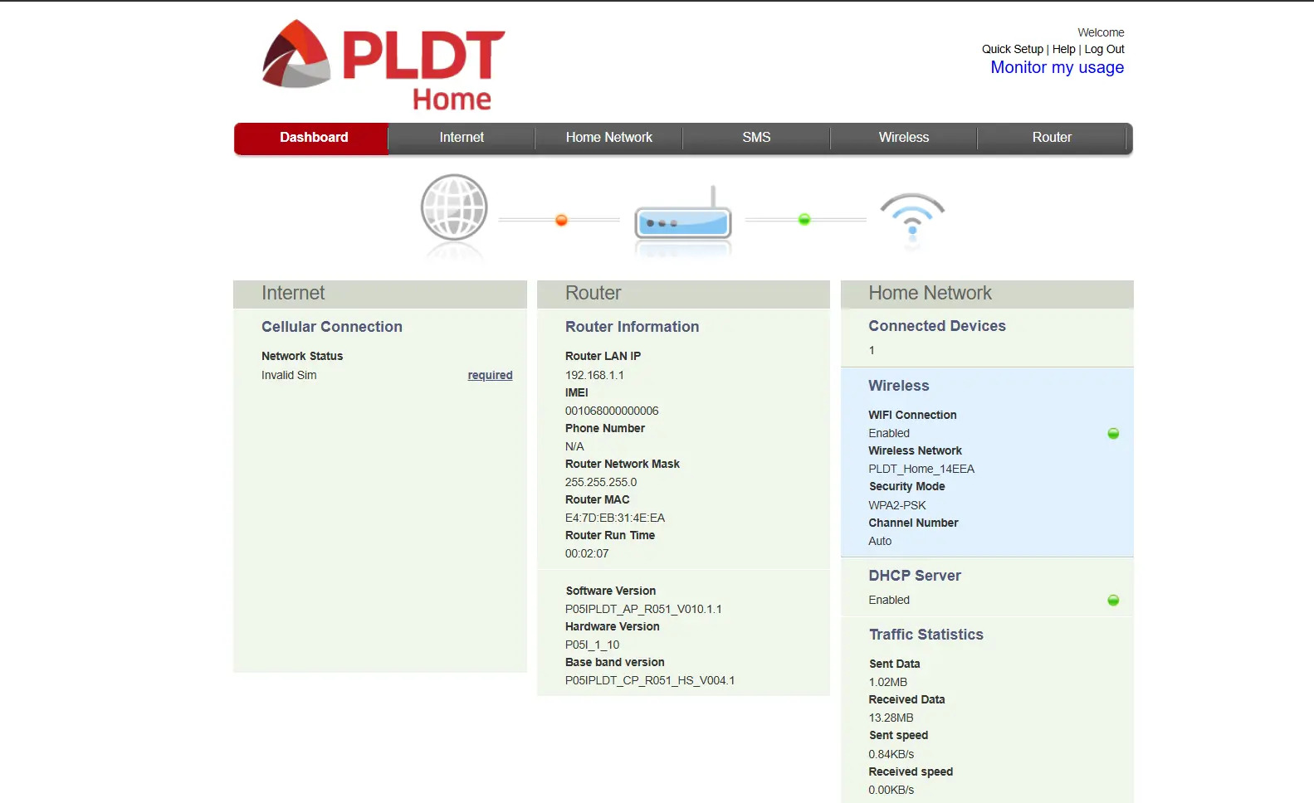This screenshot has height=803, width=1314.
Task: Click the Received Data value 13.28MB
Action: click(891, 718)
